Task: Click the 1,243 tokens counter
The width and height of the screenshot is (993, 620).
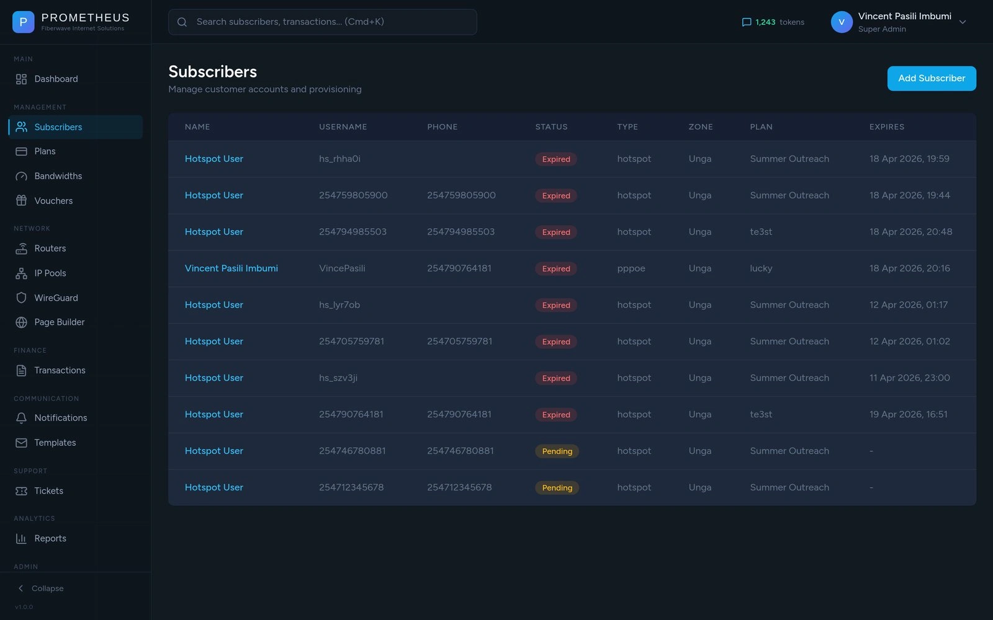Action: [x=773, y=22]
